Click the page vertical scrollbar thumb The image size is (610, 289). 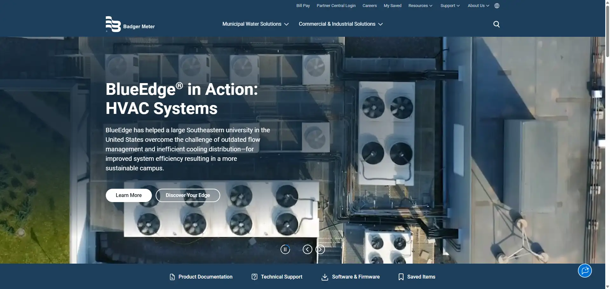(607, 31)
